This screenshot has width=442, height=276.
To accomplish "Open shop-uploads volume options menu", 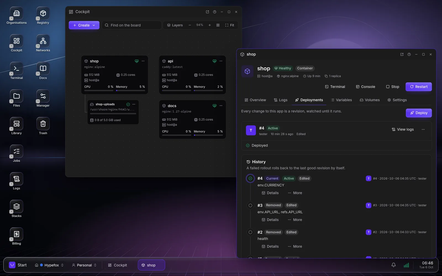I will (134, 104).
